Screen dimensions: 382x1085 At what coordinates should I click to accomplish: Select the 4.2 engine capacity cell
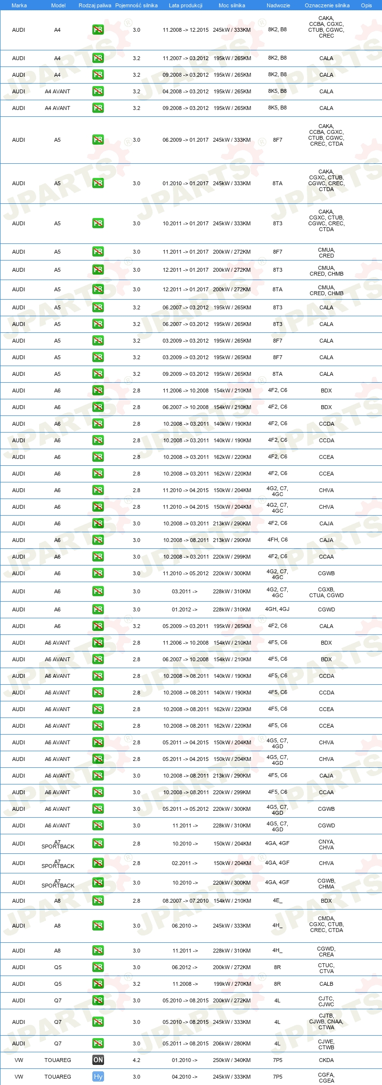coord(136,1060)
